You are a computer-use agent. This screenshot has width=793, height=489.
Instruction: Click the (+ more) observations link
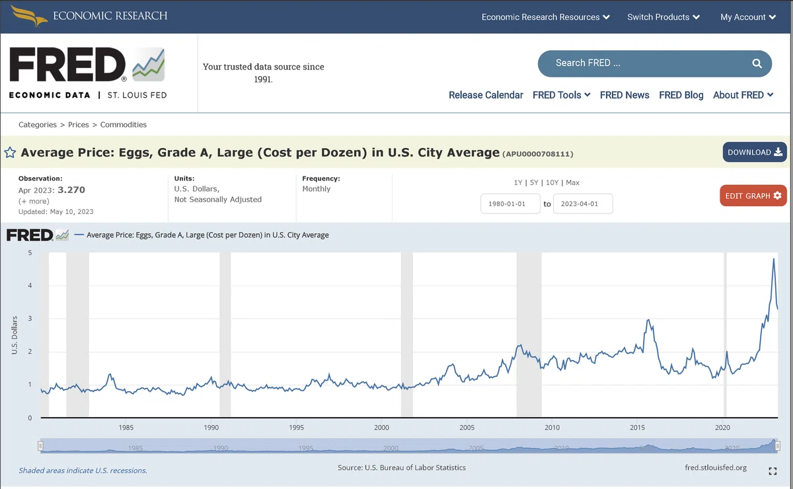pyautogui.click(x=33, y=201)
